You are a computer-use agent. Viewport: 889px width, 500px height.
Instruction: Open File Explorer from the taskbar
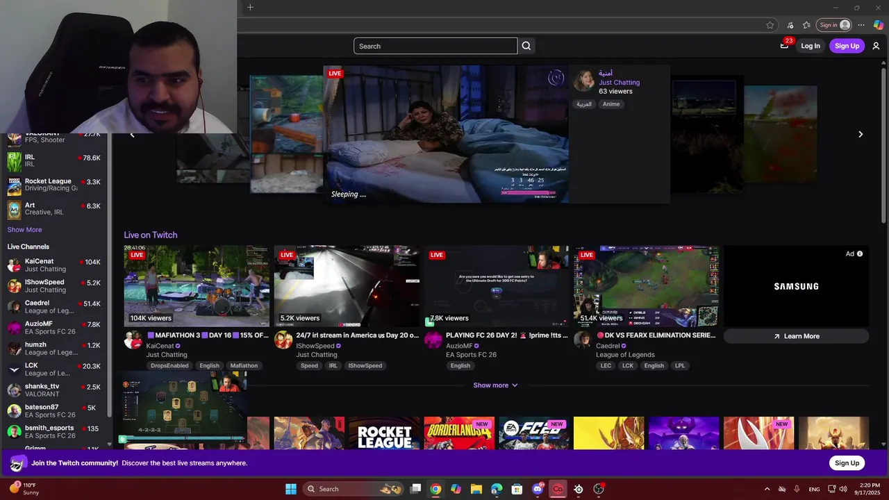476,489
